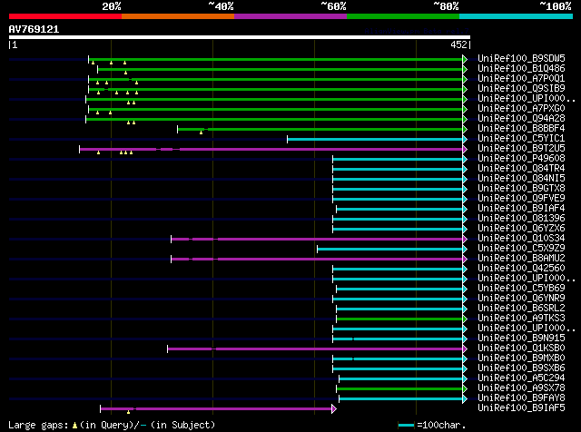The width and height of the screenshot is (581, 432).
Task: Click the cyan 100char scale marker
Action: 406,425
